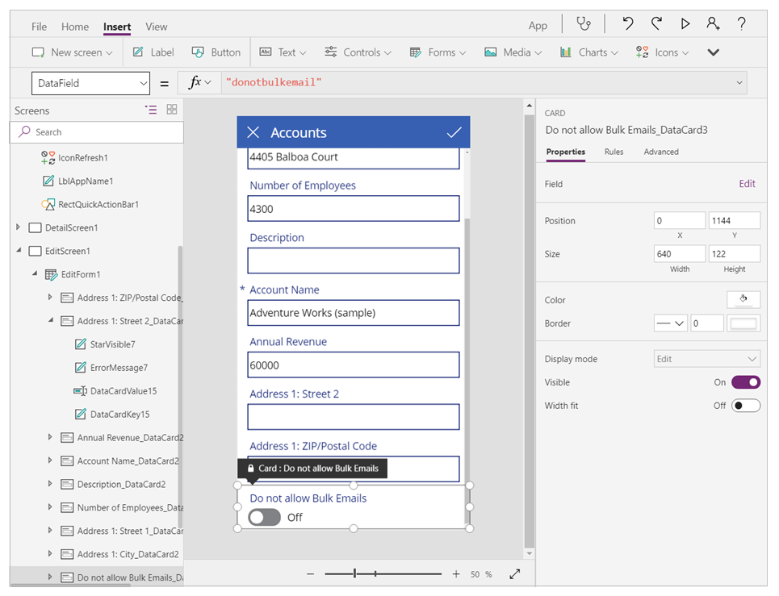Expand the DetailScreen1 tree node
Image resolution: width=779 pixels, height=596 pixels.
19,227
